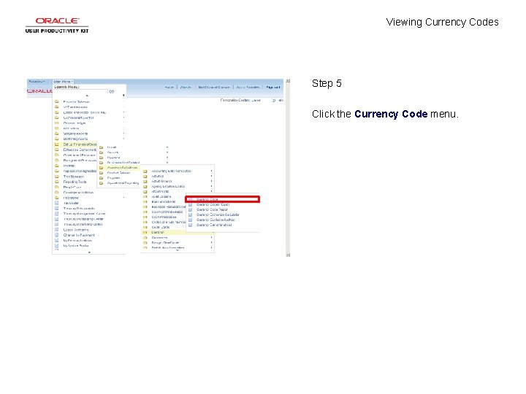Click the Layout link
Screen dimensions: 526x394
tap(256, 100)
